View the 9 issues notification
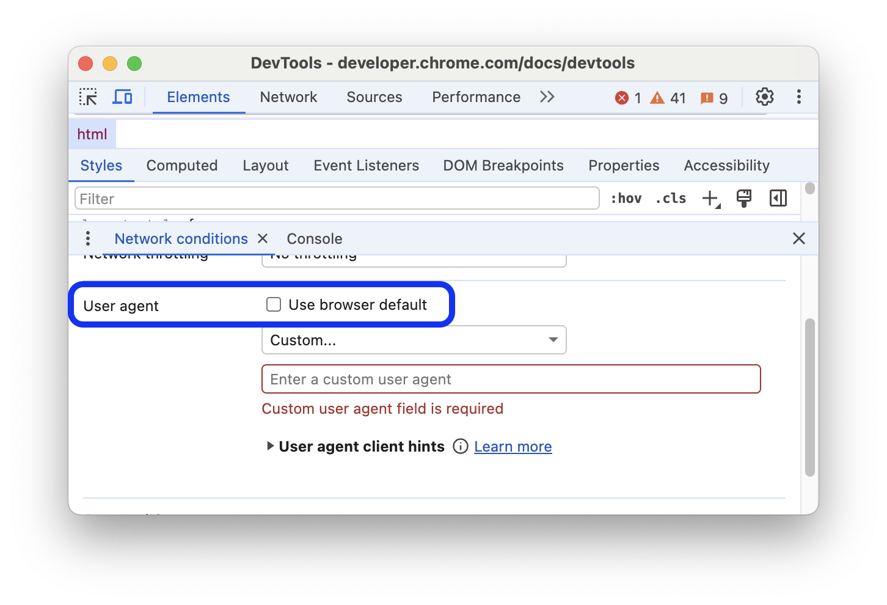The image size is (887, 605). (x=714, y=97)
